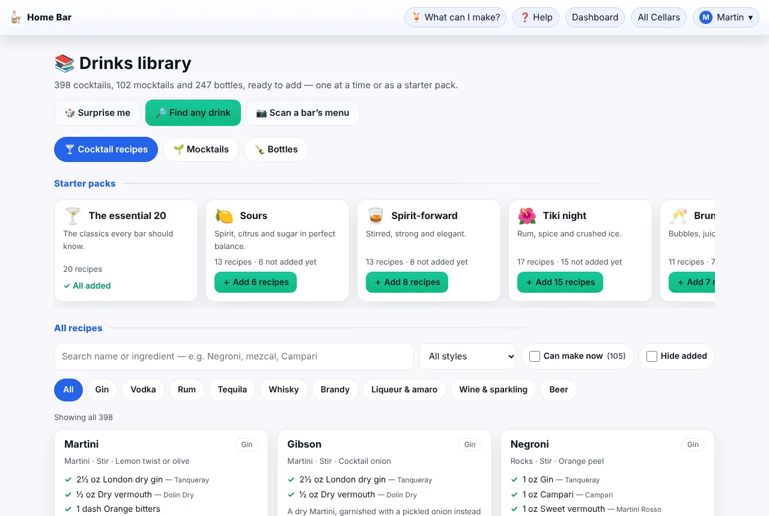Viewport: 769px width, 516px height.
Task: Filter recipes by Rum
Action: (187, 389)
